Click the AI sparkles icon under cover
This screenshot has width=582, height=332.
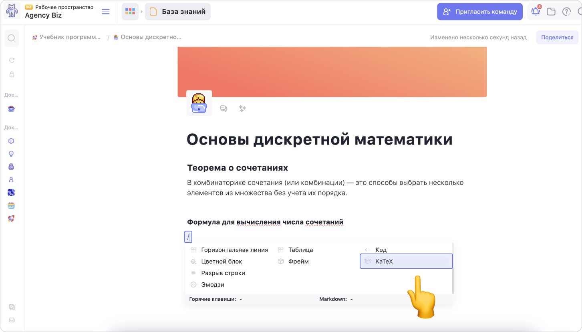coord(242,108)
